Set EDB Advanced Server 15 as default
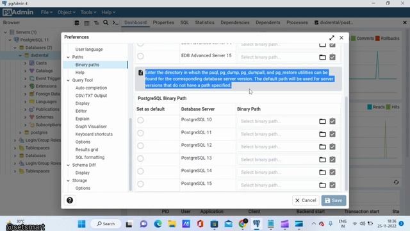Viewport: 410px width, 231px height. (140, 56)
